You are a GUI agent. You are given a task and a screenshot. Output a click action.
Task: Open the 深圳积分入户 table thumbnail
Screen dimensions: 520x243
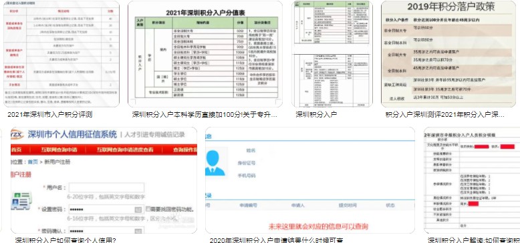332,54
